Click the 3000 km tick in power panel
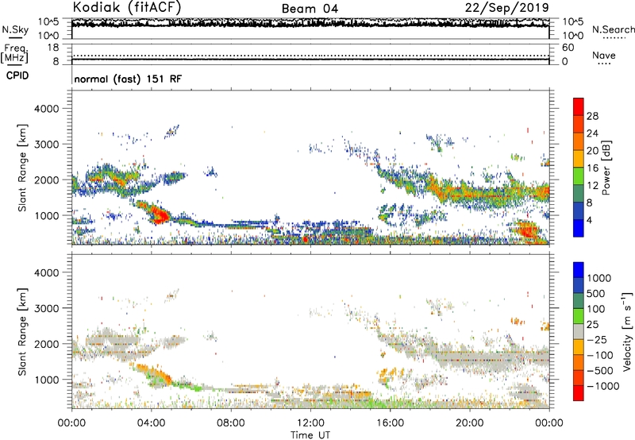635x440 pixels. [x=47, y=145]
